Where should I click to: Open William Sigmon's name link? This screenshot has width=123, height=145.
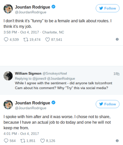point(28,74)
